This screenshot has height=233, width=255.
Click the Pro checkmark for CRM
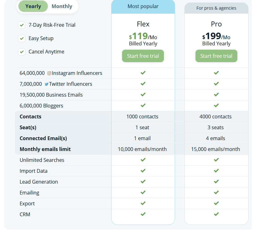pyautogui.click(x=216, y=214)
